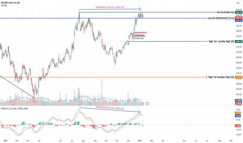The image size is (243, 143).
Task: Click the 2576.10 blue price label
Action: (x=239, y=21)
